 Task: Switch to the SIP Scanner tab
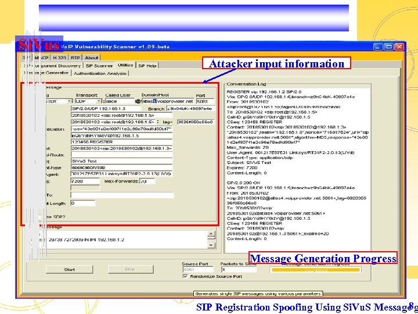(x=99, y=66)
